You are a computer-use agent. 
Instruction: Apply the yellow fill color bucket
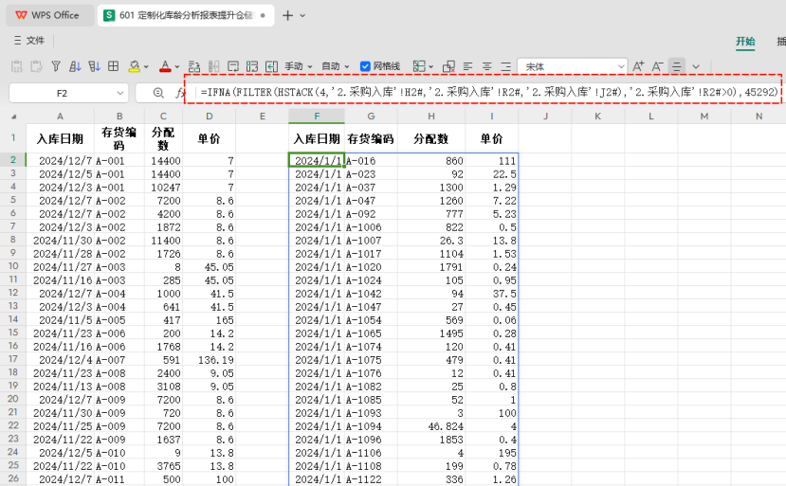pyautogui.click(x=134, y=66)
